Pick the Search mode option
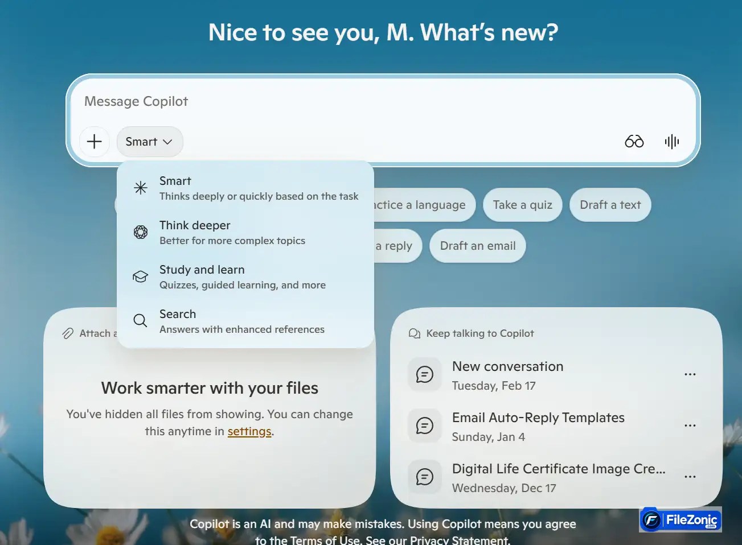The height and width of the screenshot is (545, 742). [245, 321]
